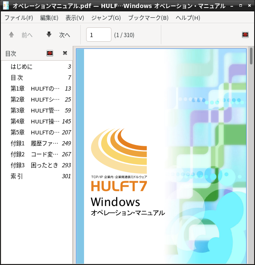This screenshot has height=265, width=255.
Task: Click the page number input field
Action: [x=99, y=35]
